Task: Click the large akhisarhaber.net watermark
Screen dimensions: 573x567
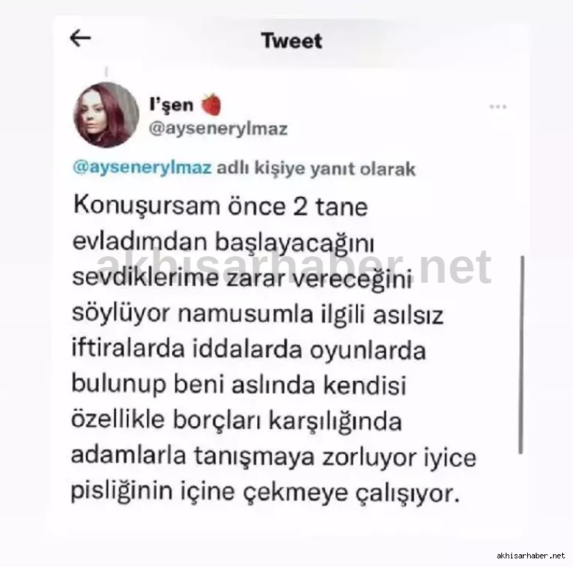Action: [294, 267]
